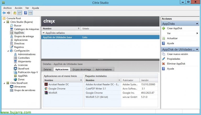Collapse the Citrix Studio (Bujarra) tree node
The image size is (201, 115).
pos(4,22)
